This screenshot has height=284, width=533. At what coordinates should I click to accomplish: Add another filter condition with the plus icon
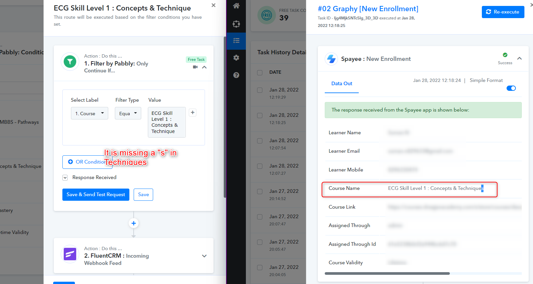point(193,113)
